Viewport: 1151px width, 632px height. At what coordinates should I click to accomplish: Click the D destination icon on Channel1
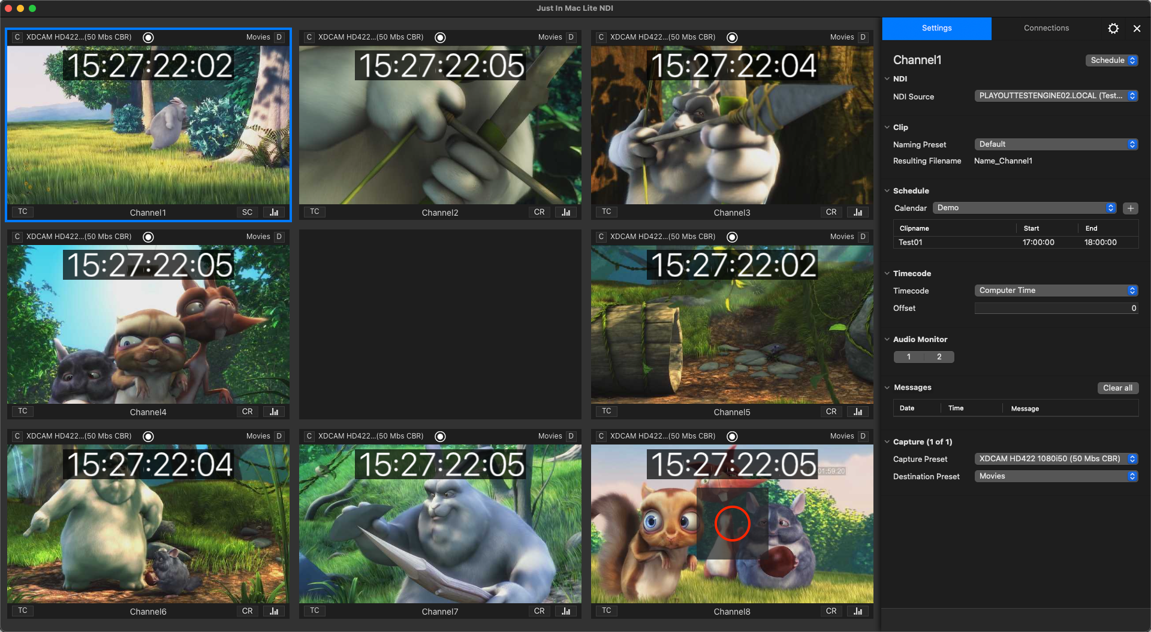(x=279, y=37)
